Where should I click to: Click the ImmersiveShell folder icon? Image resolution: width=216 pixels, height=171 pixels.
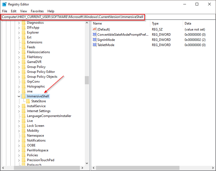point(23,96)
